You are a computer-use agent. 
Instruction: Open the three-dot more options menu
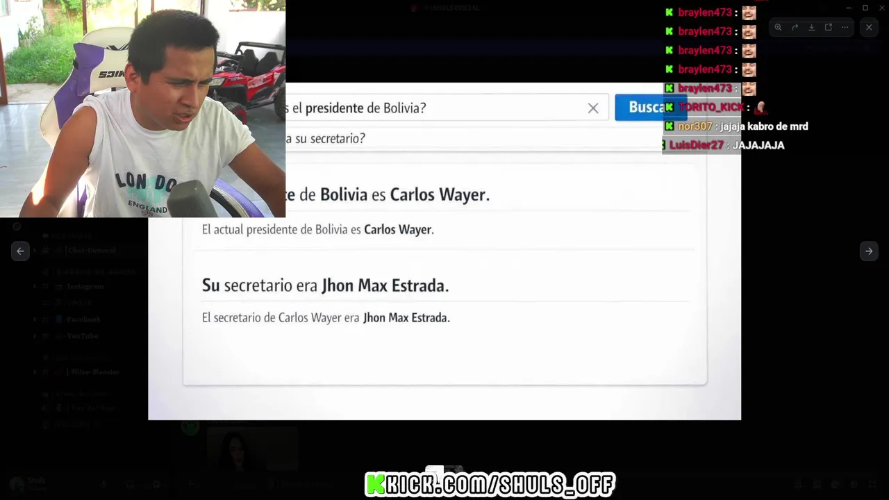pos(845,27)
